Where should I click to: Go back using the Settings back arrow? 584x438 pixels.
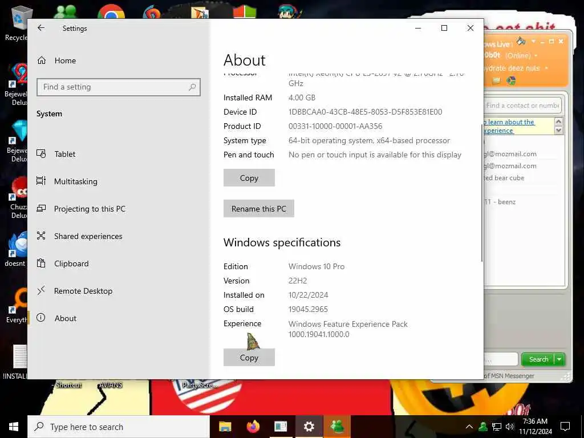click(x=41, y=28)
